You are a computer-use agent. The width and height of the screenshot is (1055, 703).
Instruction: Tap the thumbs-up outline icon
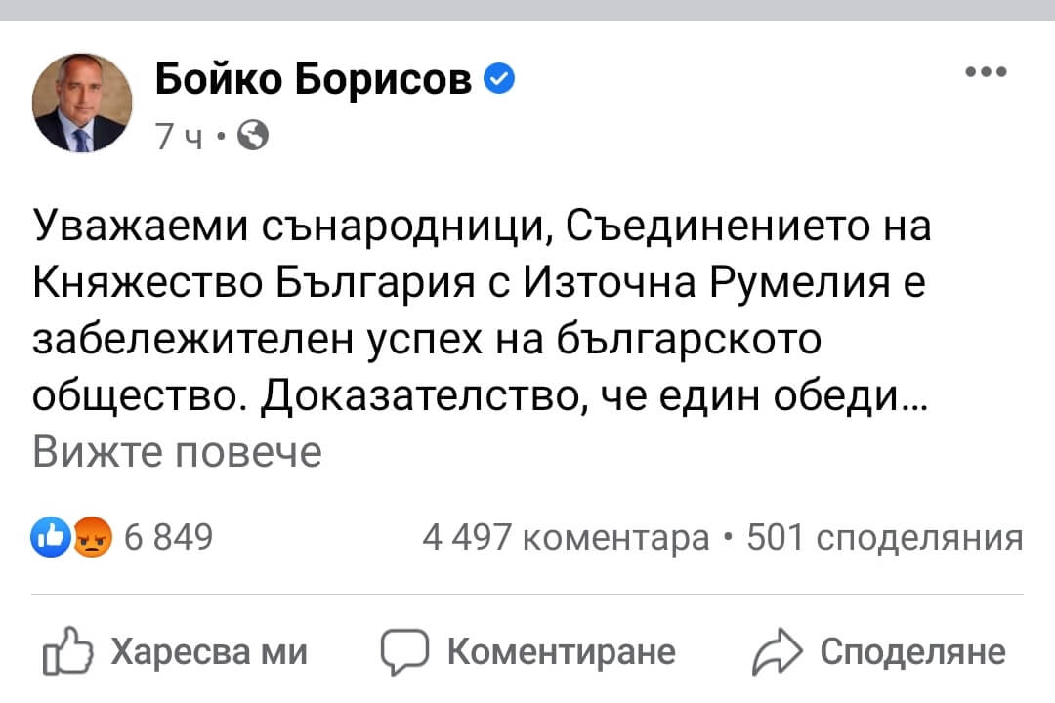(67, 651)
